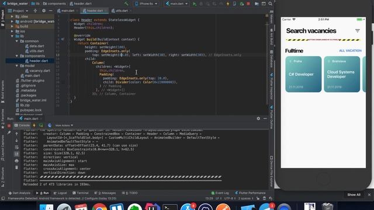Screen dimensions: 374x210
Task: Open the Dart Analysis tool tab
Action: 19,193
